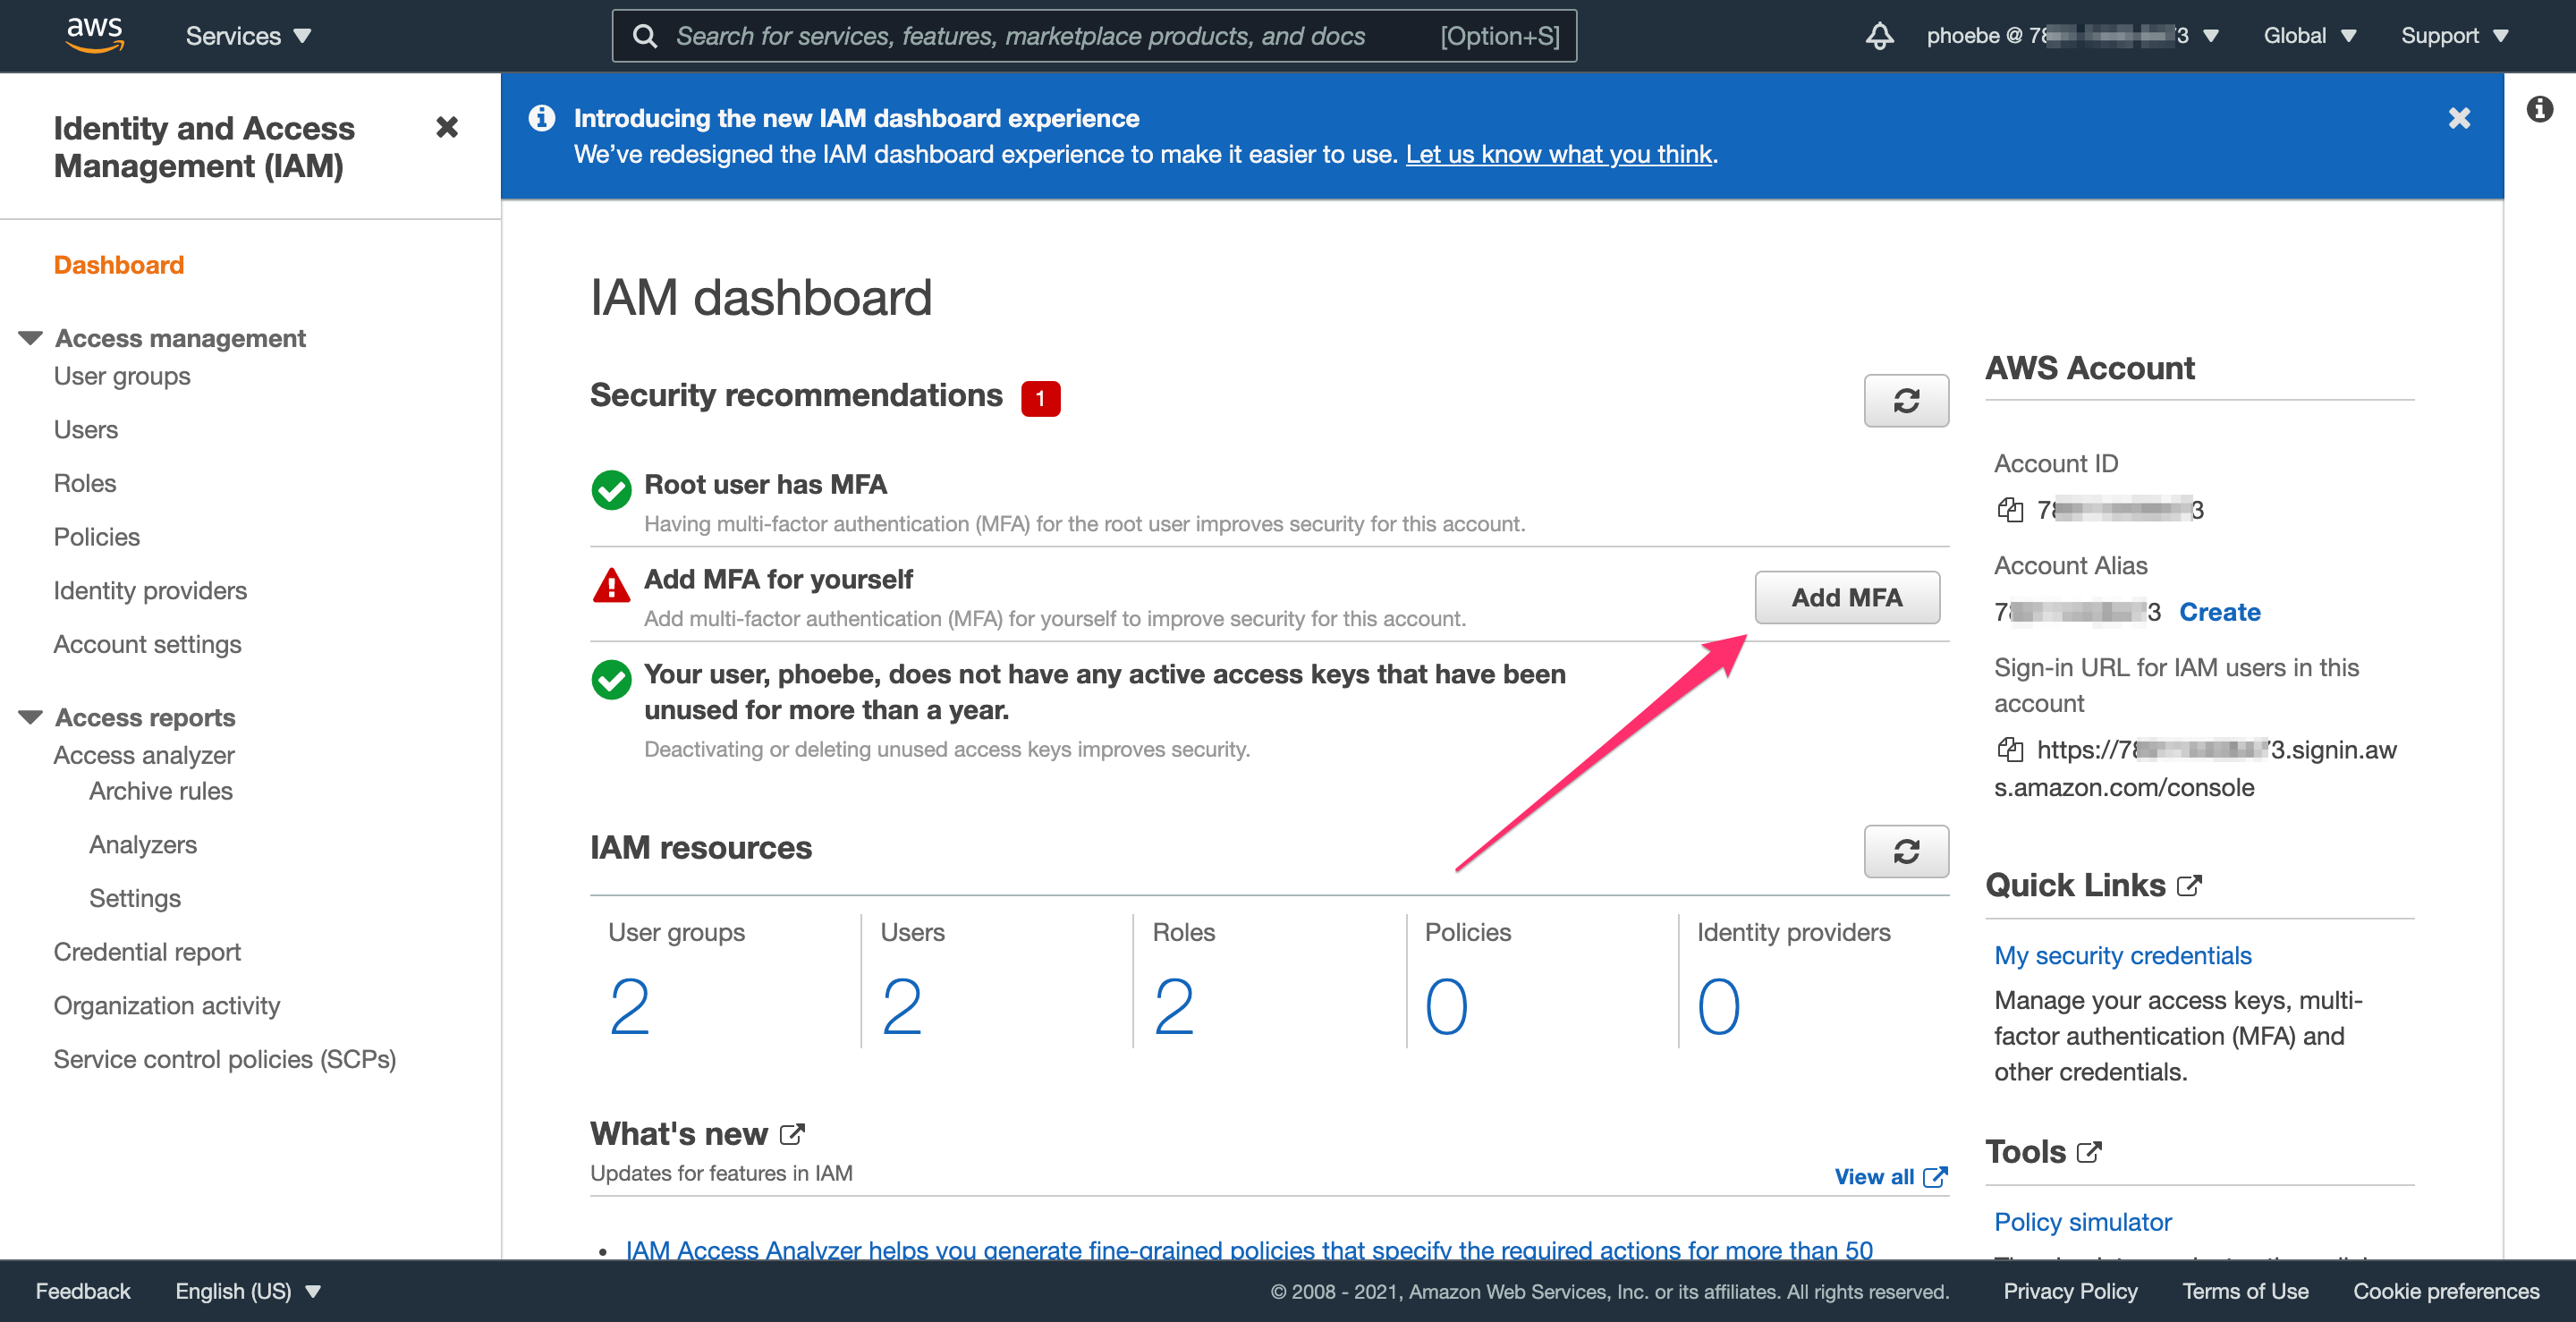Click the red recommendations count badge

1040,398
